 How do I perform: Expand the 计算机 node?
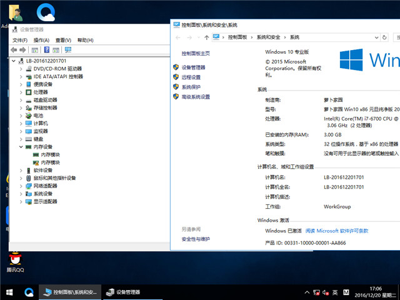tap(21, 124)
